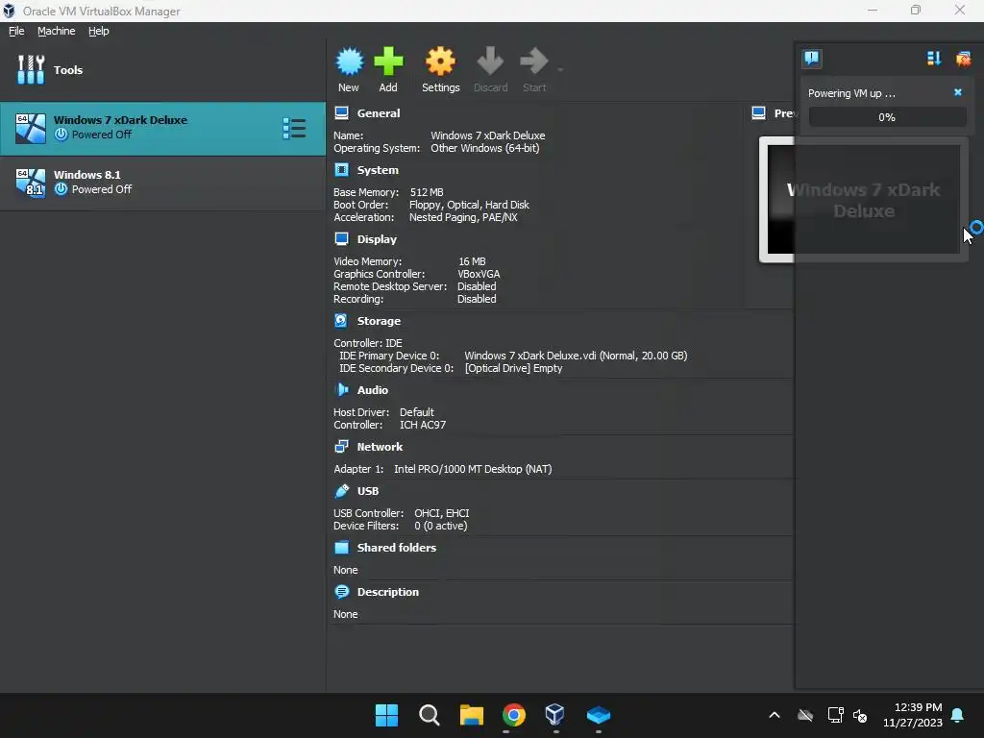984x738 pixels.
Task: Open the General settings header link
Action: pos(379,113)
